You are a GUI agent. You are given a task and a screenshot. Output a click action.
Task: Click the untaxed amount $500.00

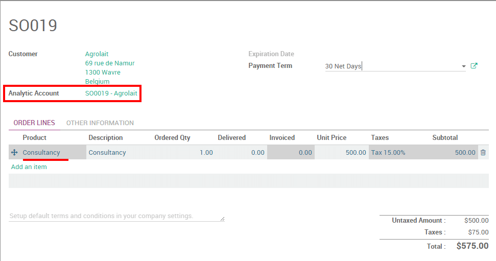[477, 221]
